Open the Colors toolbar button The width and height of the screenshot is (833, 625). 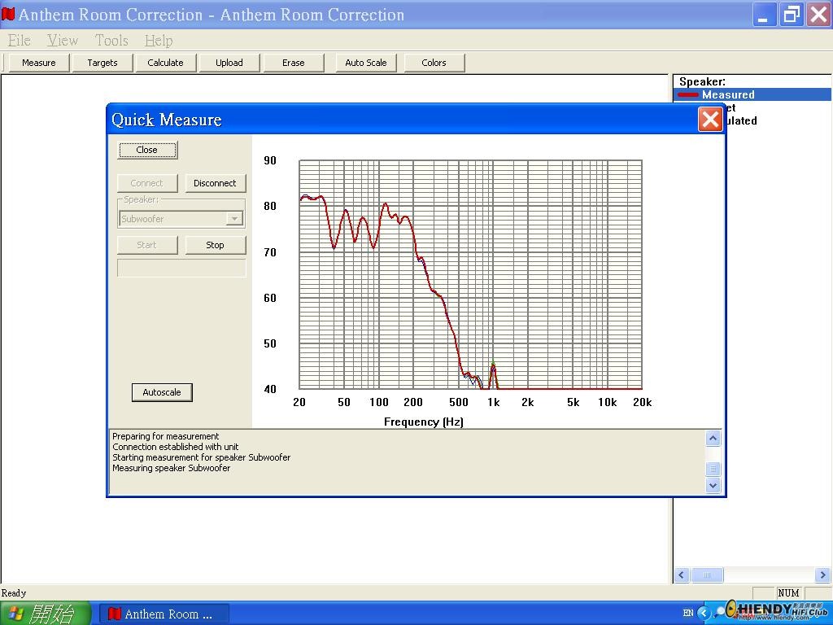pyautogui.click(x=434, y=63)
